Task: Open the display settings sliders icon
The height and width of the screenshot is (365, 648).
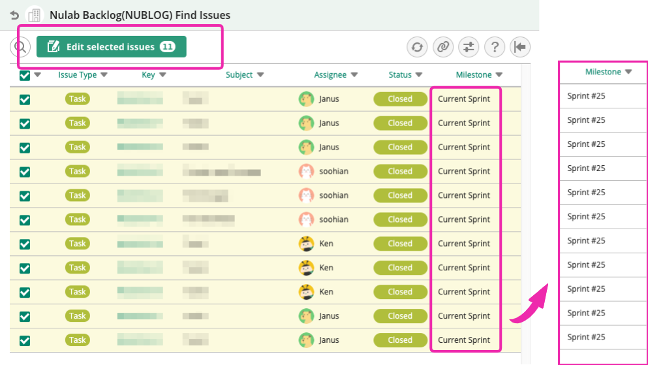Action: point(469,47)
